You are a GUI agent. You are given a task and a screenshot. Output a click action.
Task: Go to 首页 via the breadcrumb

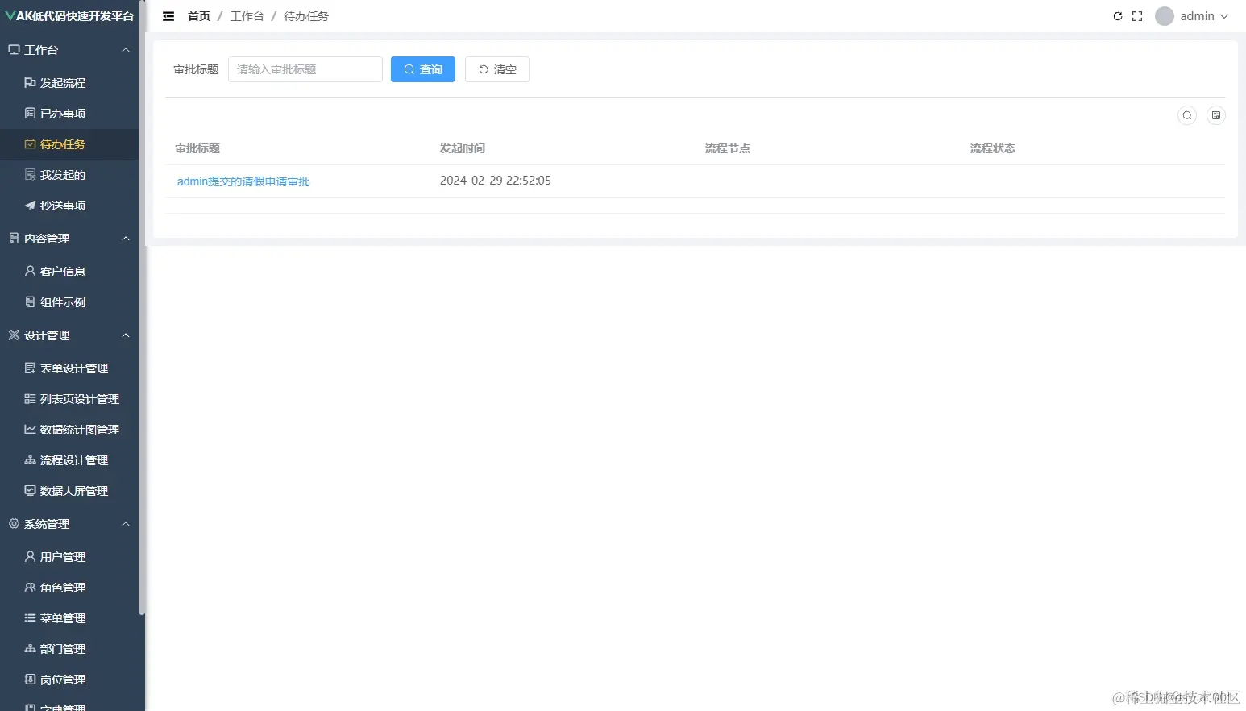(x=198, y=15)
